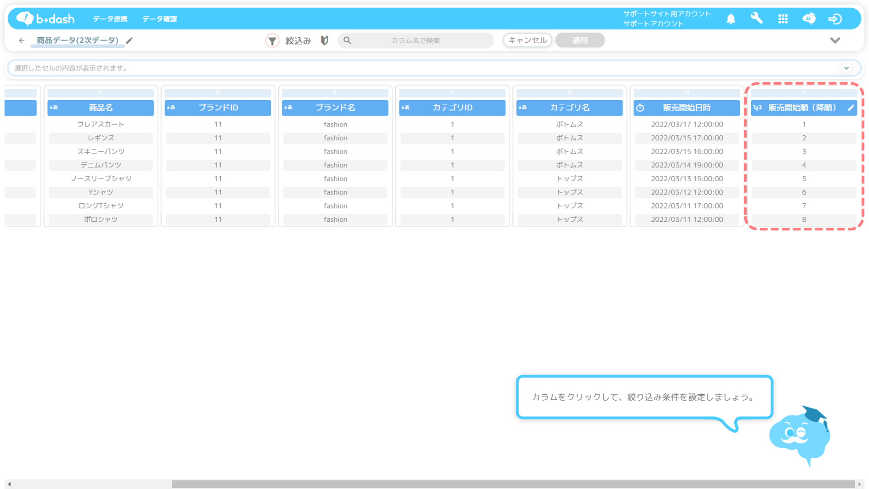Click 商品データ(2次データ) title
The height and width of the screenshot is (489, 869).
77,40
